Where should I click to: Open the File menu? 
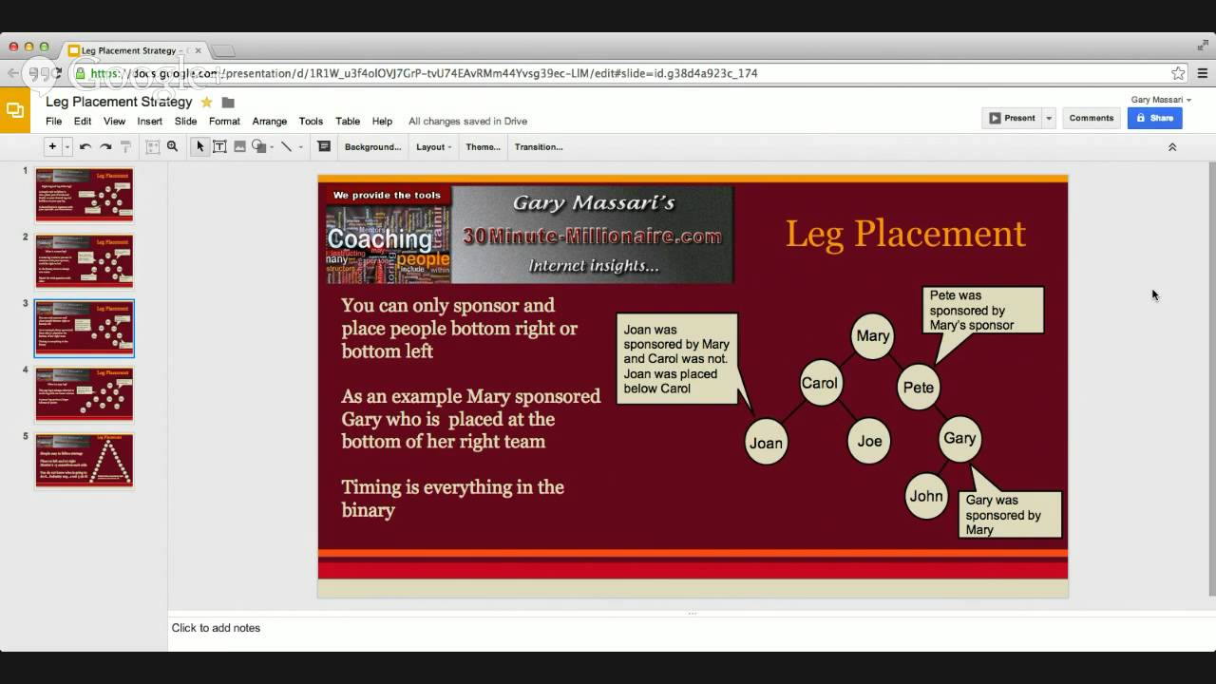point(54,122)
